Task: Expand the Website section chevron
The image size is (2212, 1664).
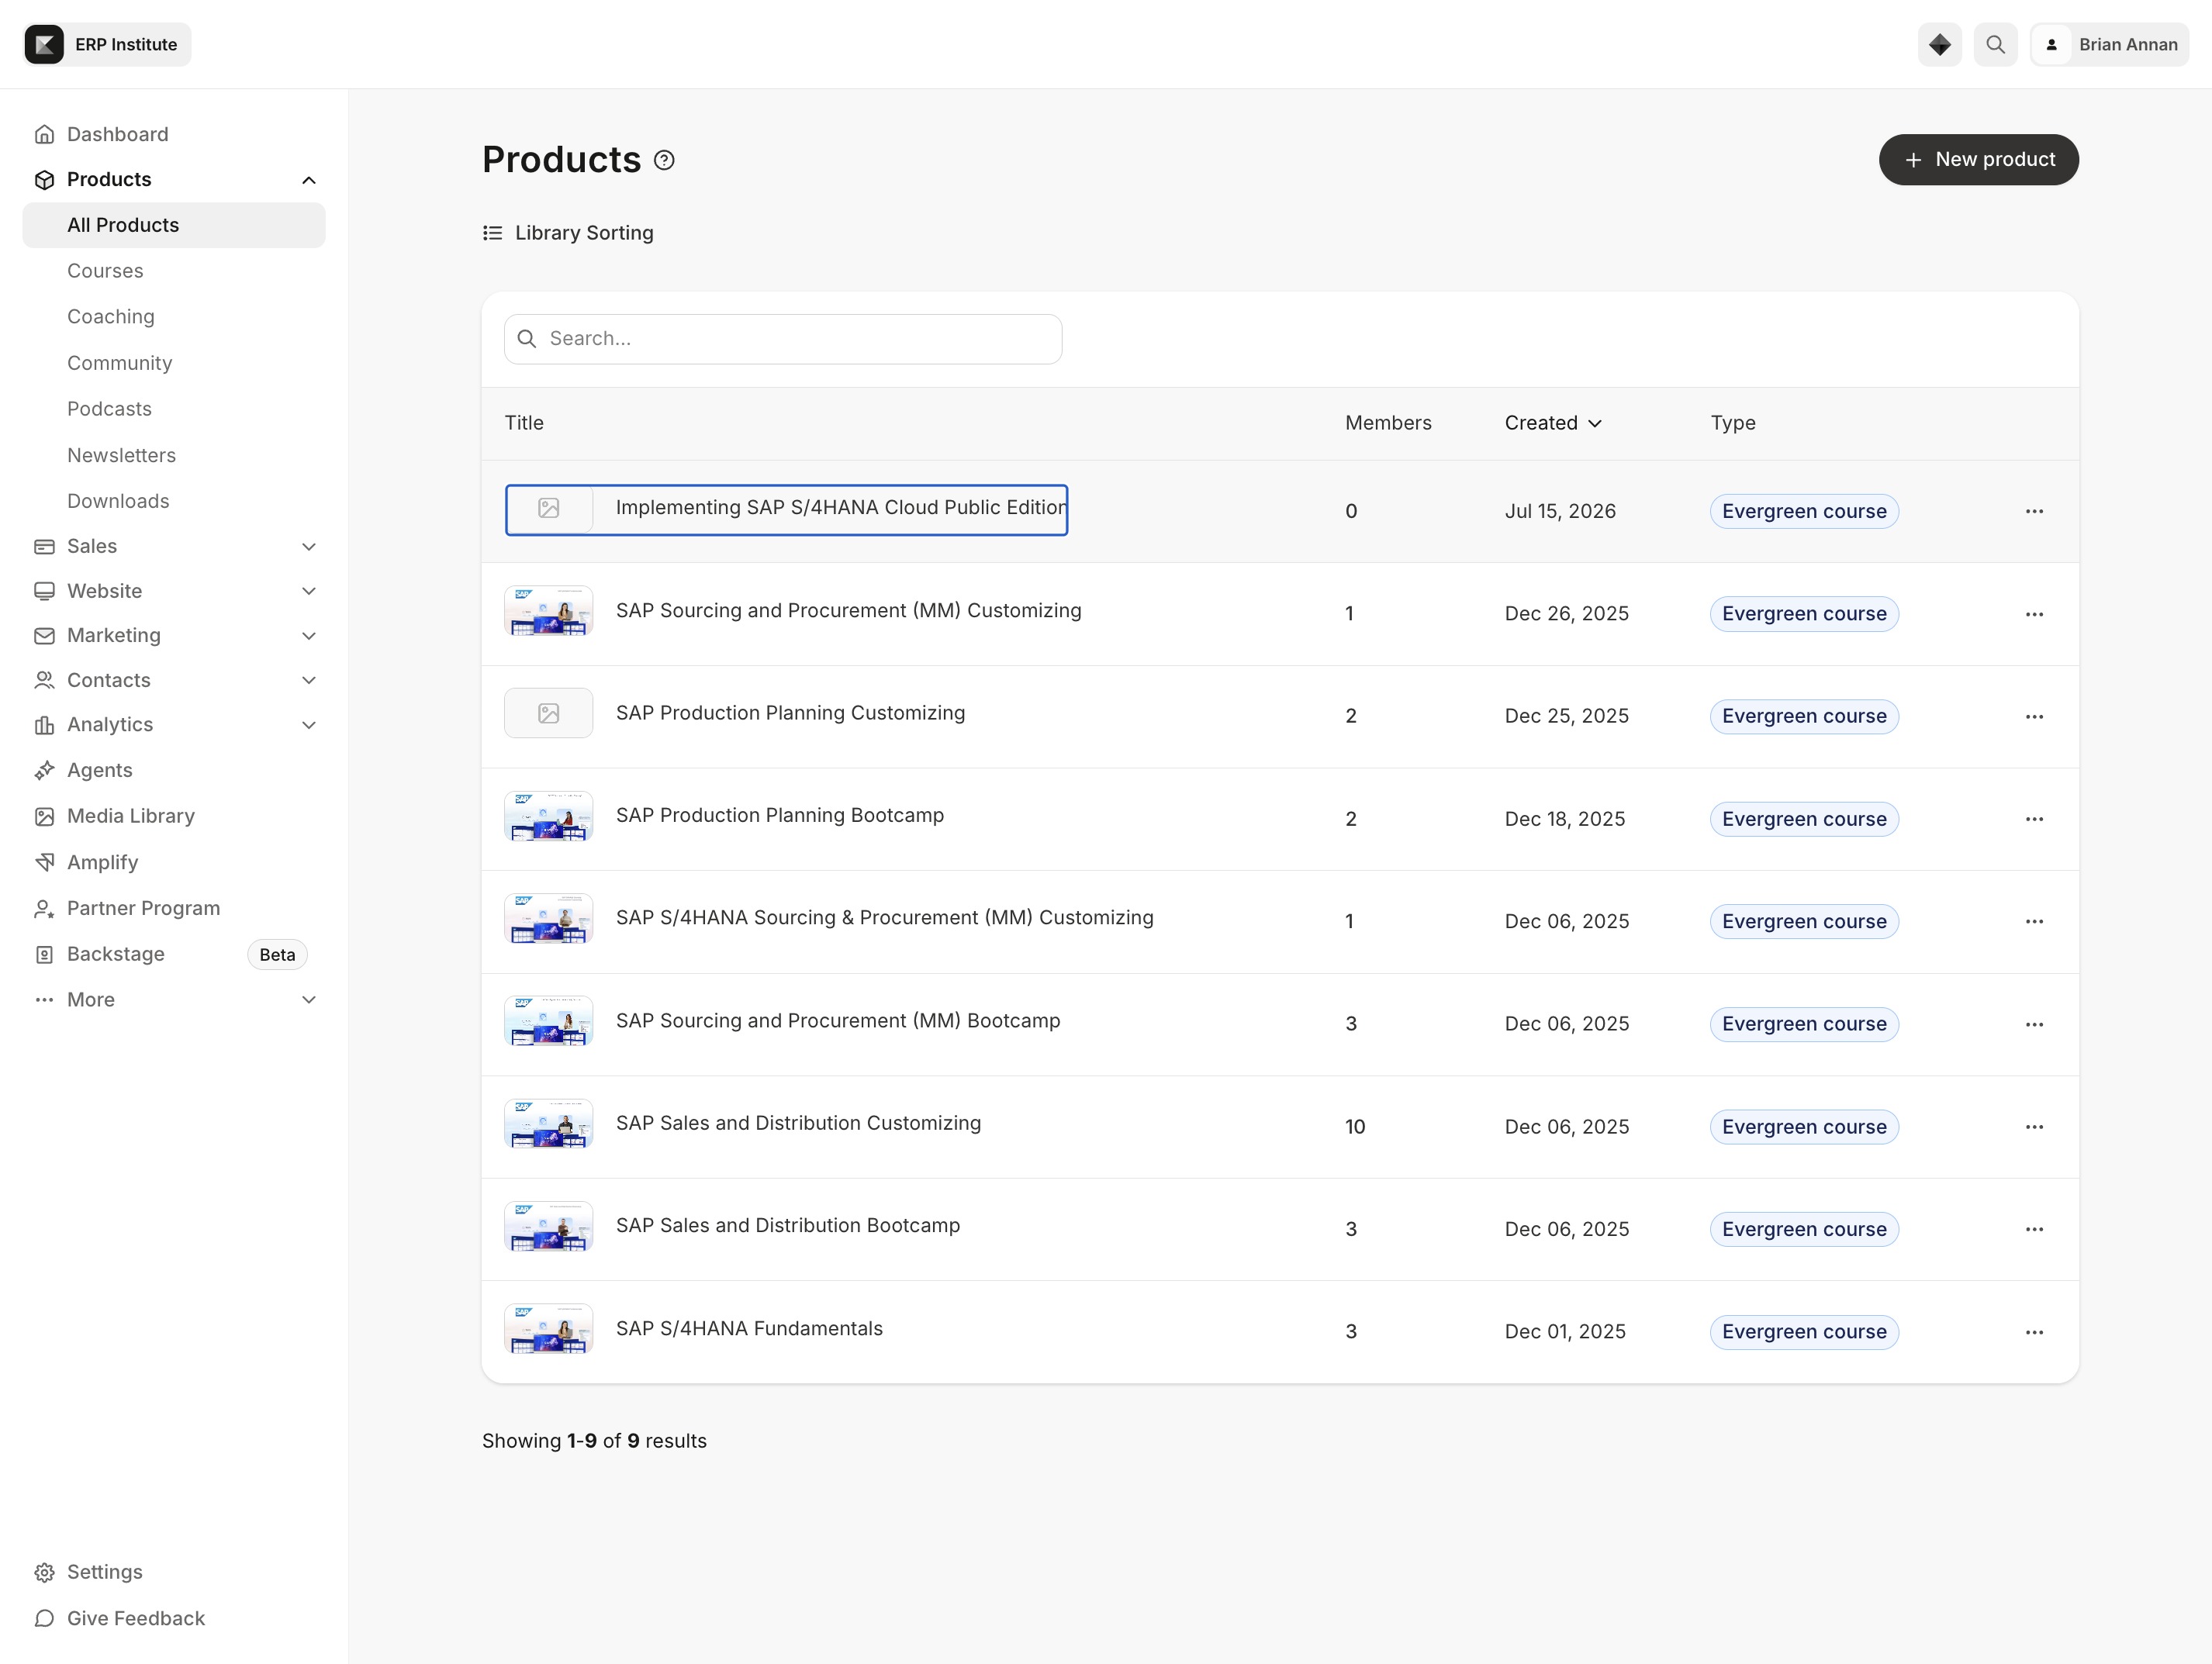Action: tap(309, 591)
